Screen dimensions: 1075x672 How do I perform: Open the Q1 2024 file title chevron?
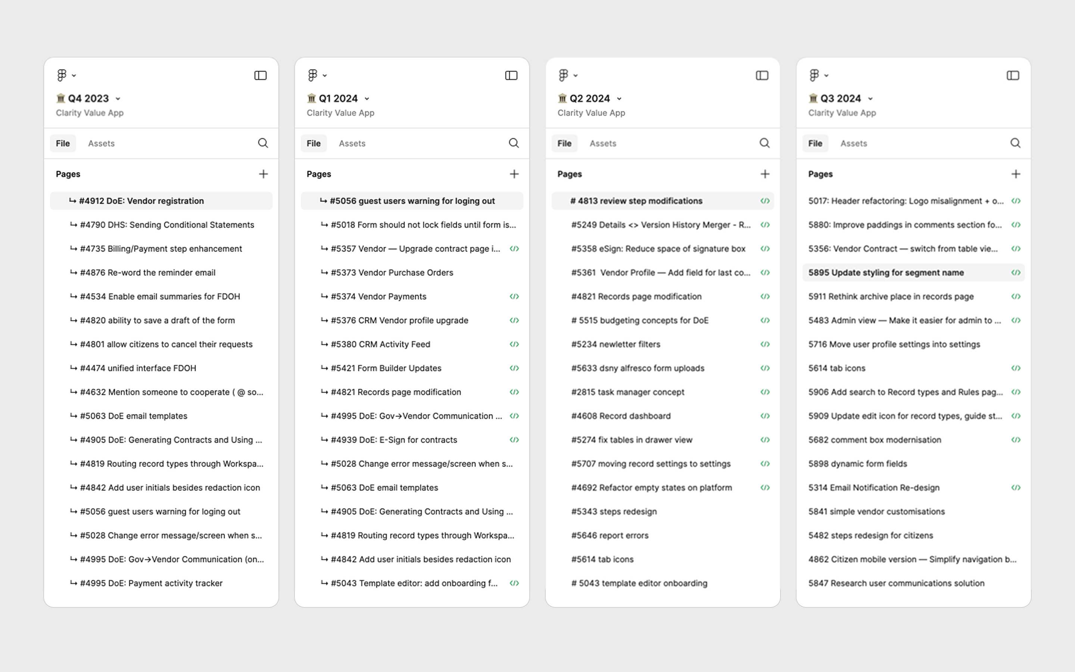pos(367,99)
